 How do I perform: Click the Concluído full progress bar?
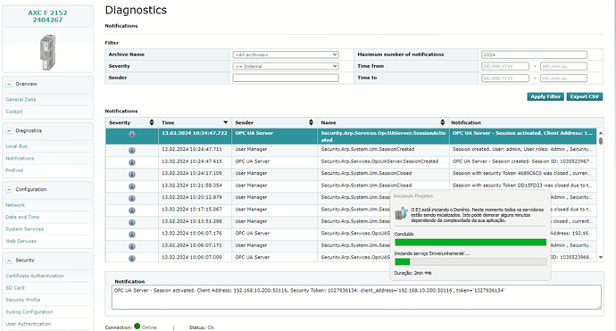tap(470, 243)
